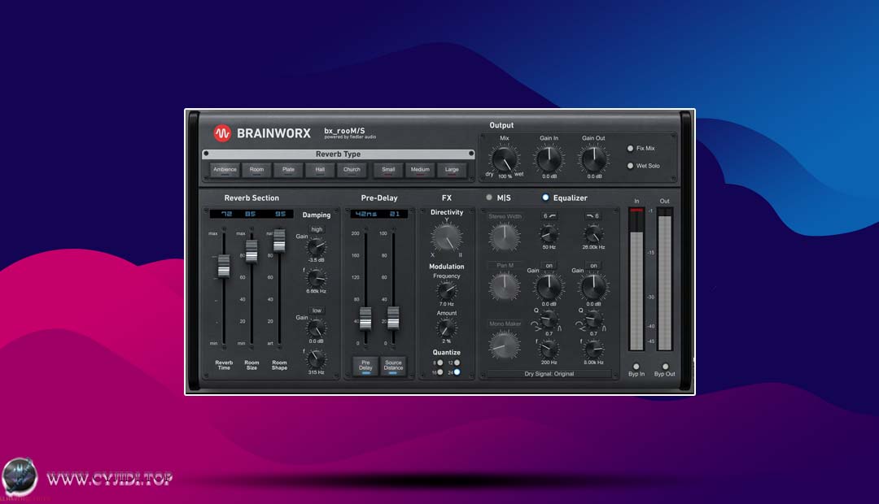Enable the Fix Mix option
This screenshot has width=879, height=504.
pos(630,149)
